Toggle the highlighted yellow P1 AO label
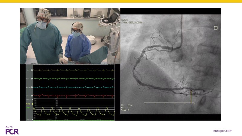 pyautogui.click(x=28, y=104)
